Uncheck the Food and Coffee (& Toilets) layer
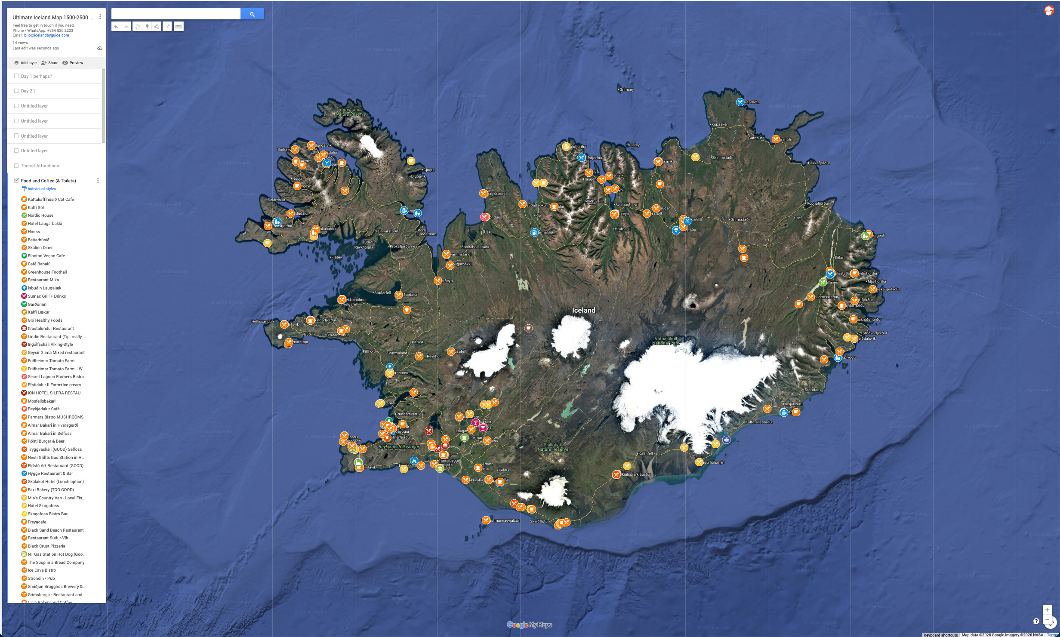The height and width of the screenshot is (637, 1060). [16, 181]
